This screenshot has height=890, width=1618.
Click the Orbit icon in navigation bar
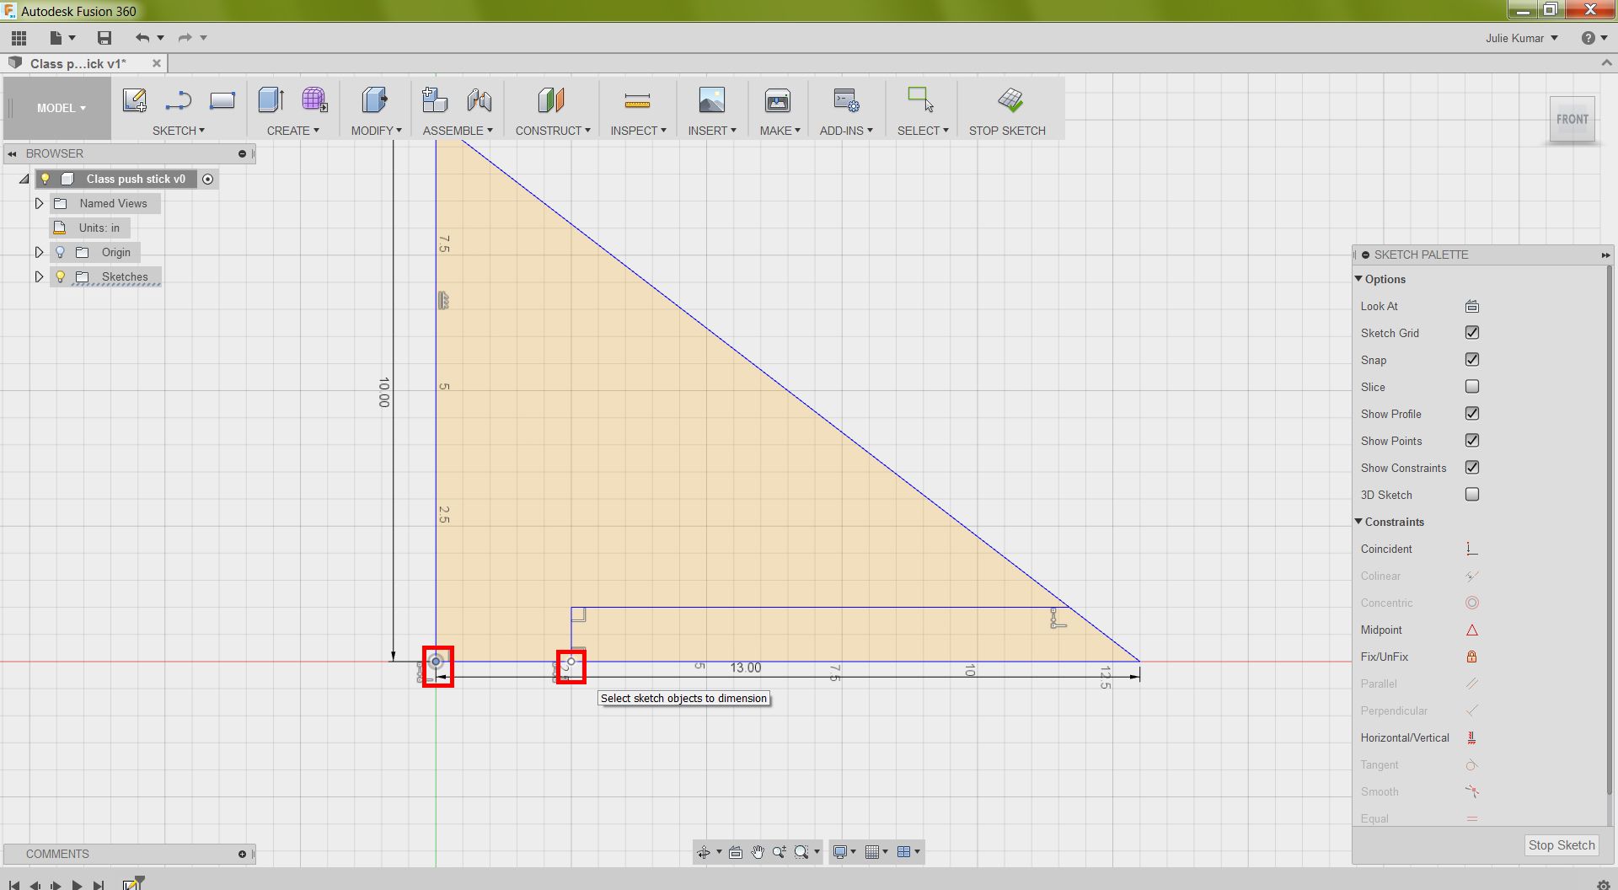pyautogui.click(x=705, y=852)
